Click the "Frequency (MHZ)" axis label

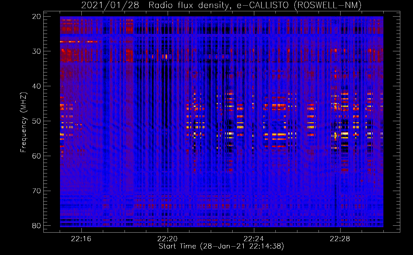[x=23, y=122]
